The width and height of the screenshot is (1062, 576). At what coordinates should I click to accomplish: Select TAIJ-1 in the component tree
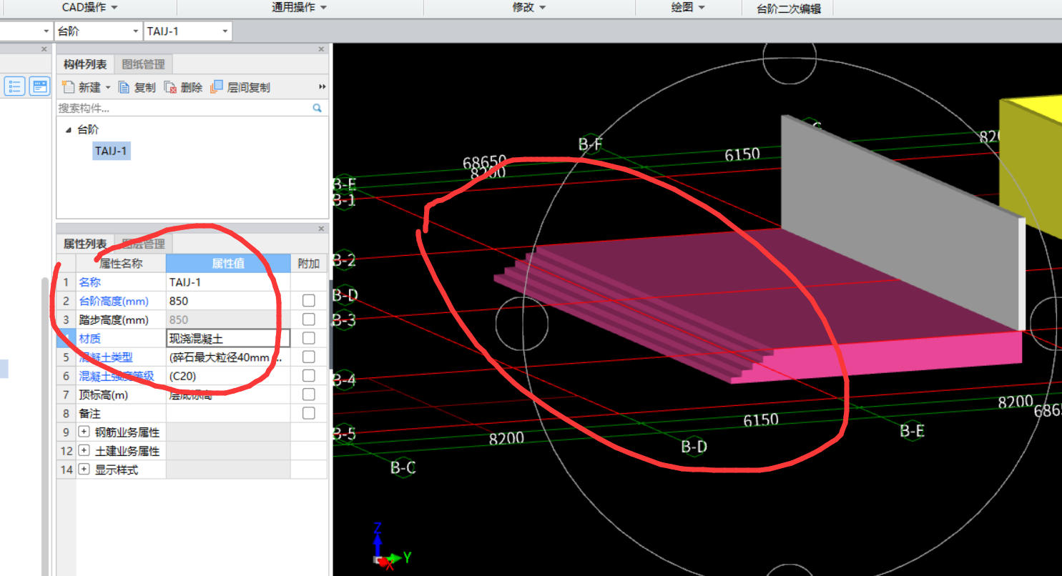[x=111, y=151]
